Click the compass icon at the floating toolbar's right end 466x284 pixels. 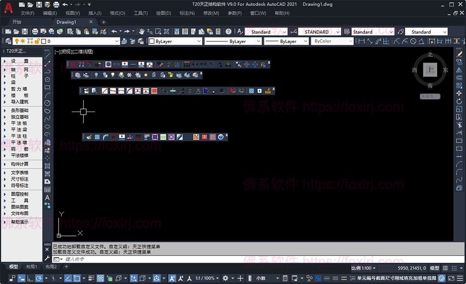221,136
